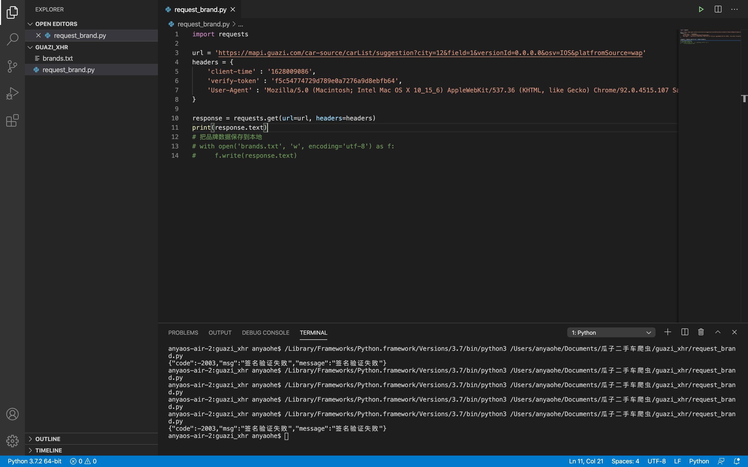Image resolution: width=748 pixels, height=467 pixels.
Task: Click the EXPLORER sidebar title
Action: (x=49, y=9)
